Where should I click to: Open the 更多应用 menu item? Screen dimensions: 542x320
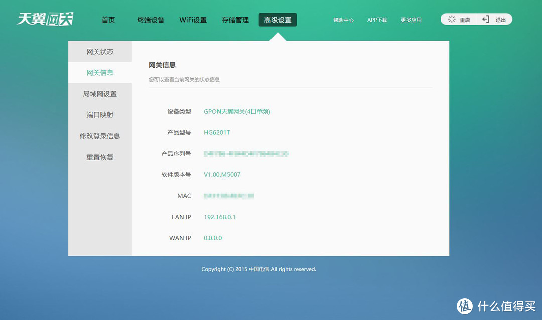coord(411,20)
